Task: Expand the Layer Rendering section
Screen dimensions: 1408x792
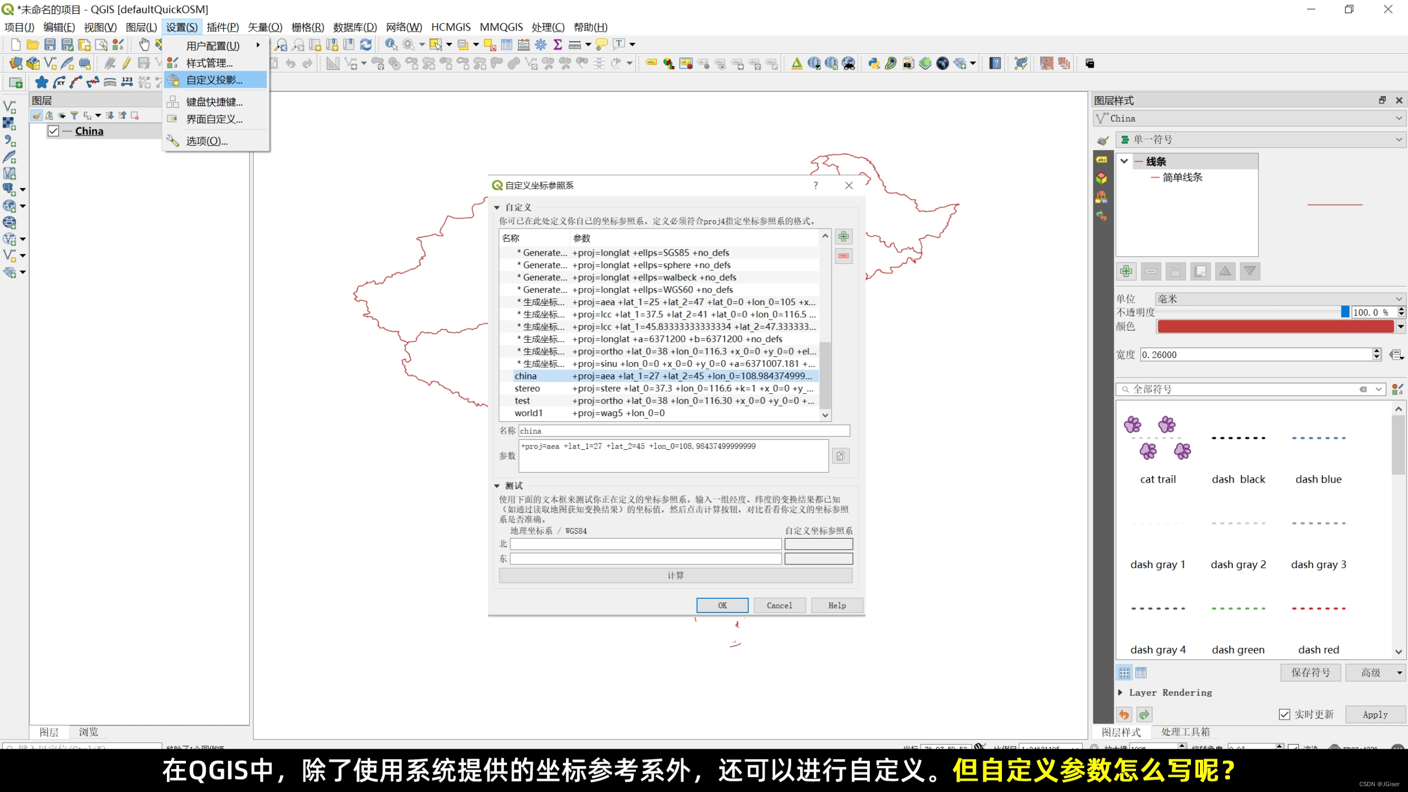Action: click(x=1120, y=692)
